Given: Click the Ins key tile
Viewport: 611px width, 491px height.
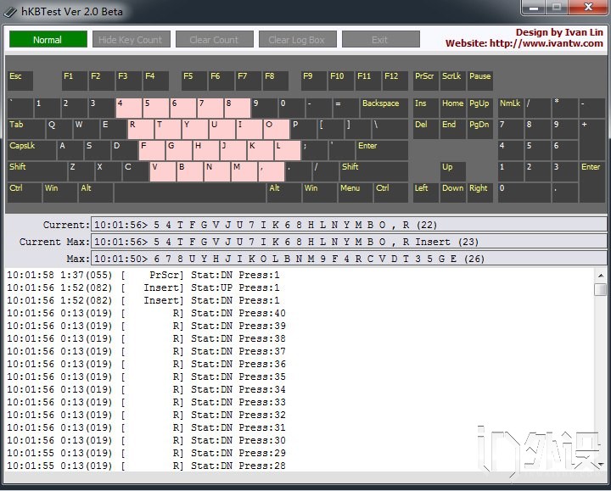Looking at the screenshot, I should (x=426, y=108).
